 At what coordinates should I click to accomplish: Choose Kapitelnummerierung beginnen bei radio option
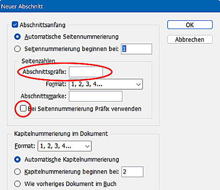coord(17,172)
